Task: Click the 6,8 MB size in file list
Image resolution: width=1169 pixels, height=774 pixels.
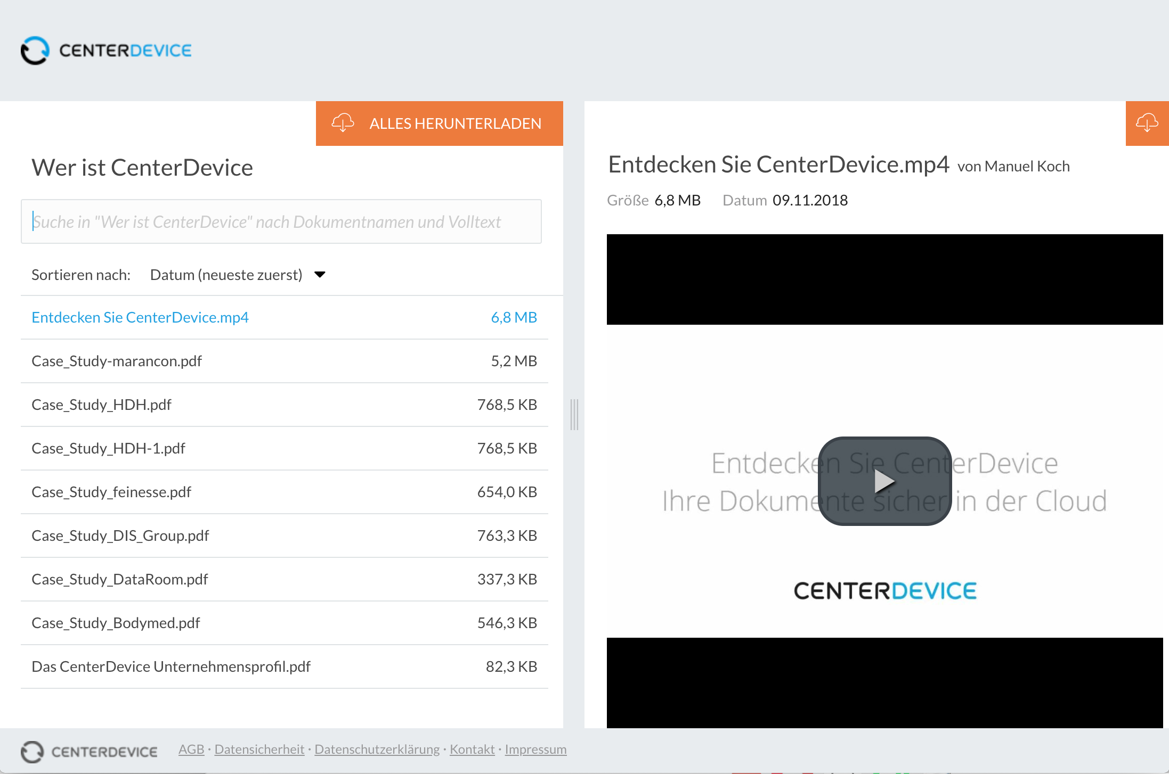Action: pos(514,317)
